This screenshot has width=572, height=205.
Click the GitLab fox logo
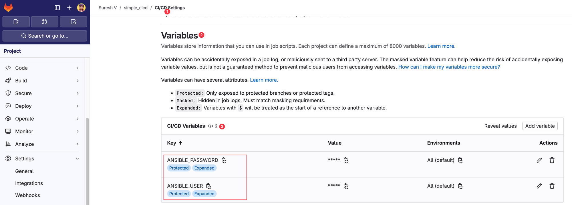coord(8,8)
